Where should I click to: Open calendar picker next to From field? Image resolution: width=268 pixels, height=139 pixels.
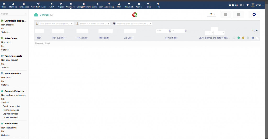point(170,31)
